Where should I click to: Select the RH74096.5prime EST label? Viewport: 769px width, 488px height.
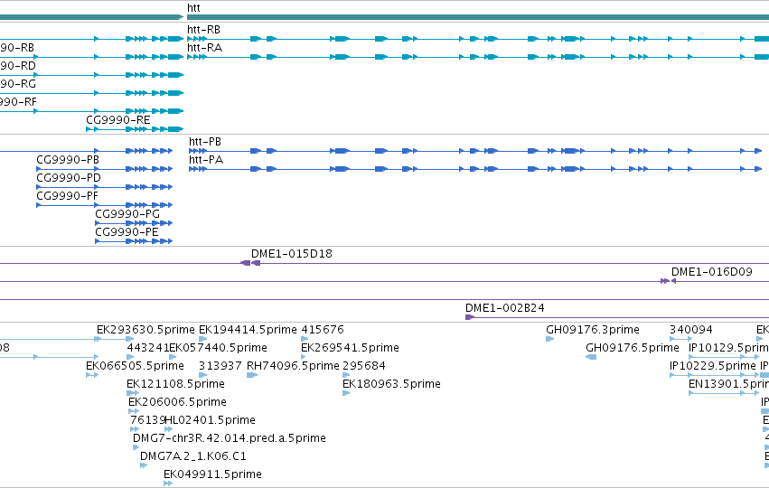[293, 366]
